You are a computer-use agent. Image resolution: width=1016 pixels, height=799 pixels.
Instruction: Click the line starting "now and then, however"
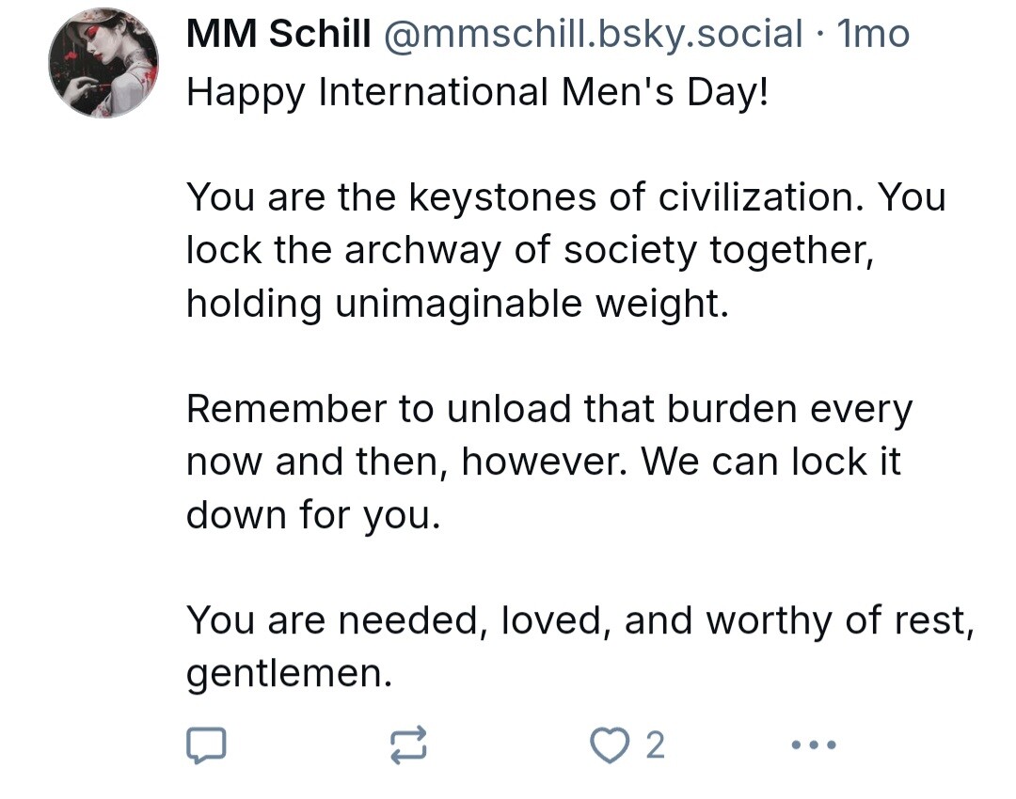tap(544, 462)
